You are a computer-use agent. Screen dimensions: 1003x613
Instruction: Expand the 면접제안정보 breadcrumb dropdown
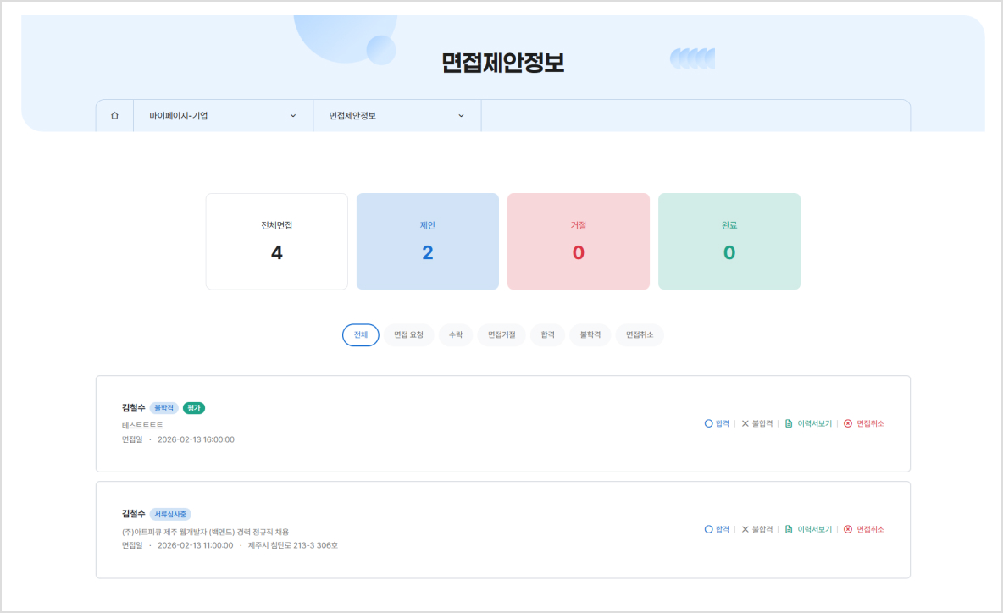click(x=395, y=115)
